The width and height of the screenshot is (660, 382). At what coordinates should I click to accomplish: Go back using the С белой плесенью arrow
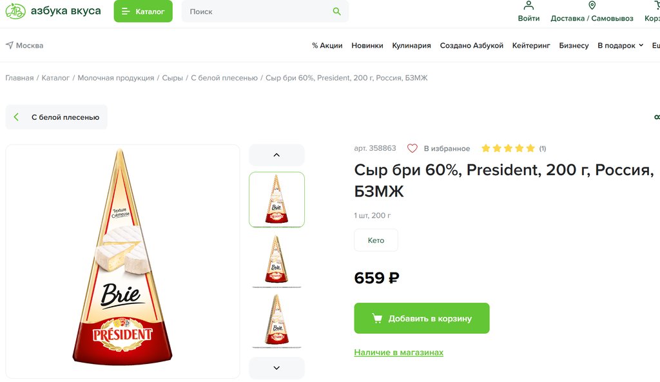[17, 117]
